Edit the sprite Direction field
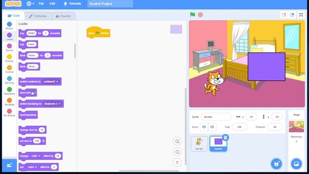Image resolution: width=309 pixels, height=174 pixels. 275,127
